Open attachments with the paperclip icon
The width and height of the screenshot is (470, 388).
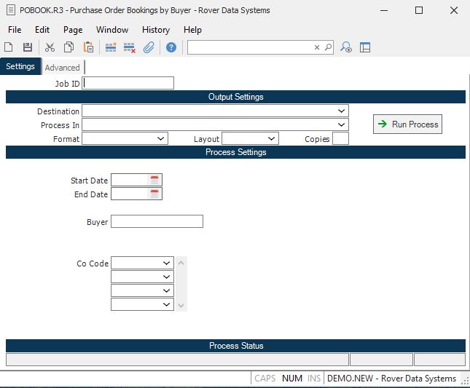[x=149, y=47]
